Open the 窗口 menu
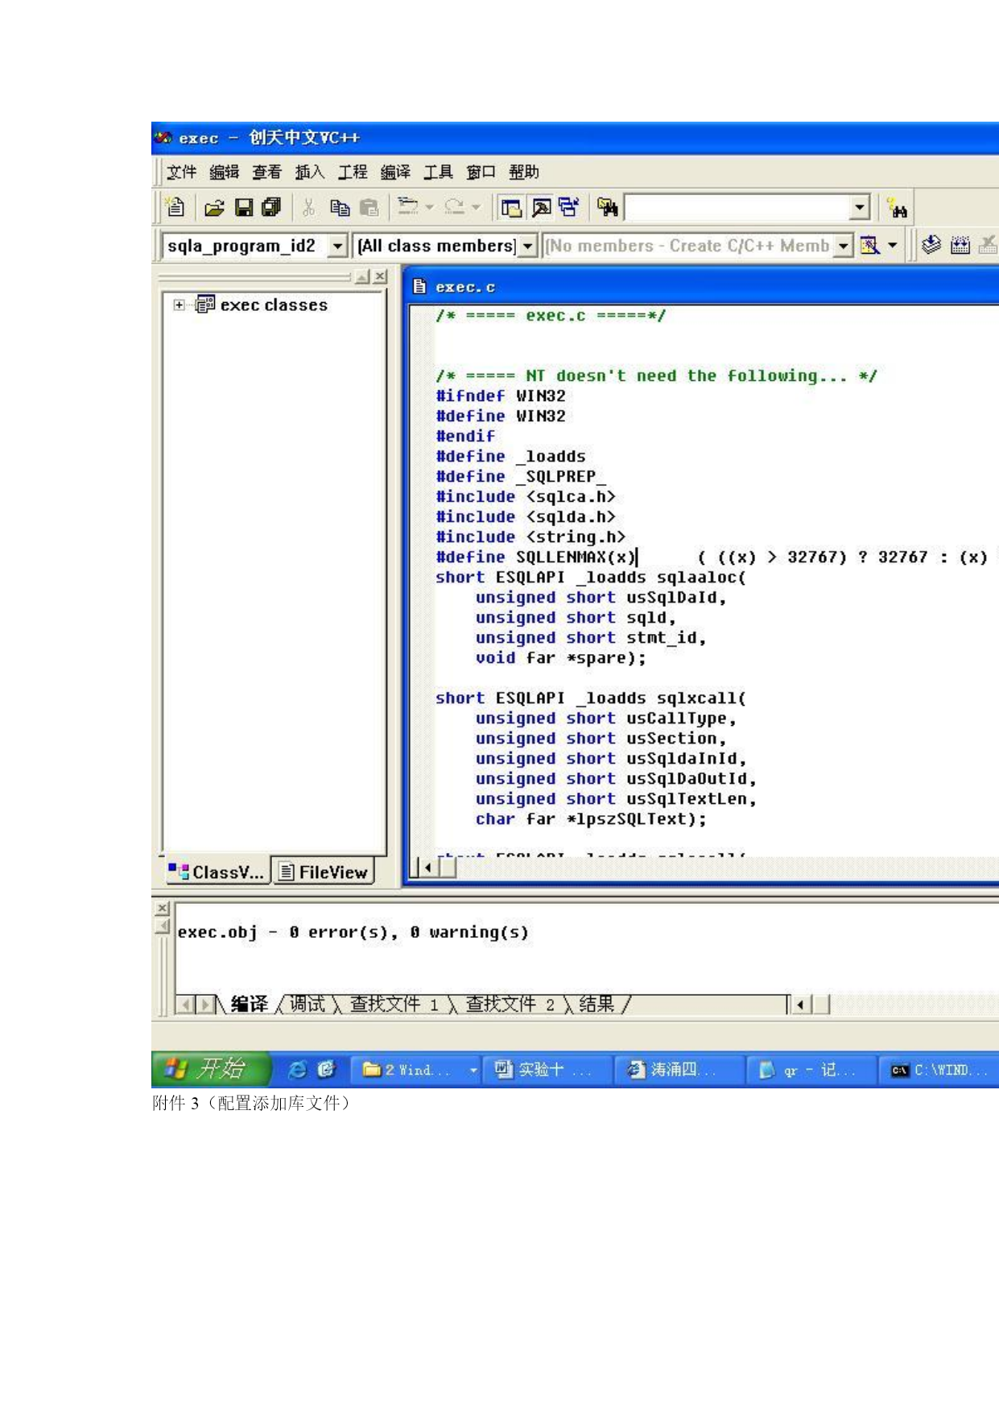This screenshot has height=1413, width=999. tap(481, 172)
